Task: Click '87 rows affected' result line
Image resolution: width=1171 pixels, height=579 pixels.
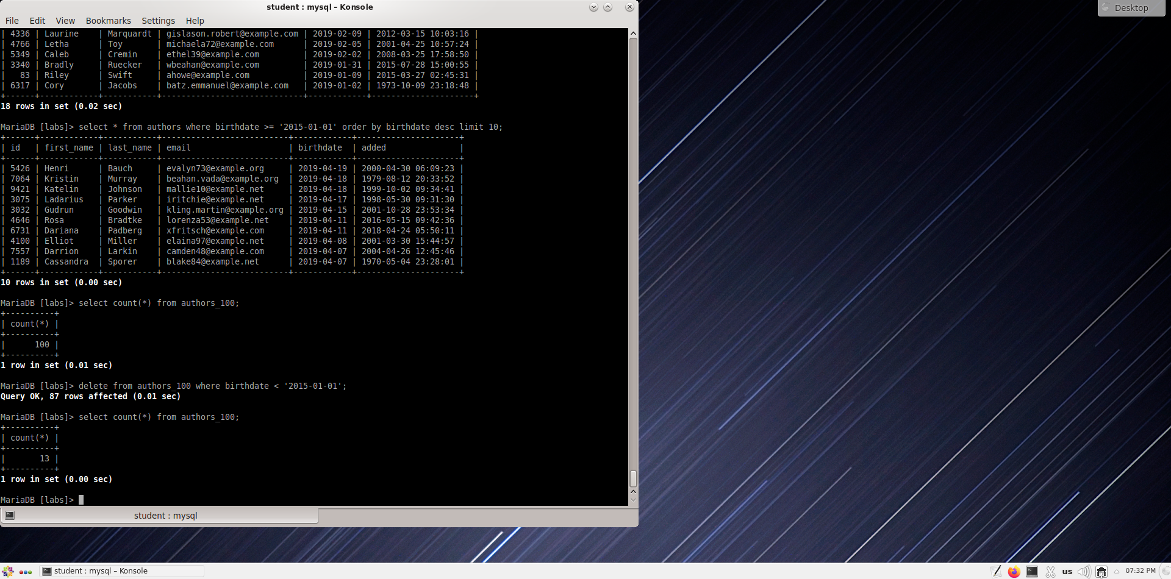Action: click(90, 396)
